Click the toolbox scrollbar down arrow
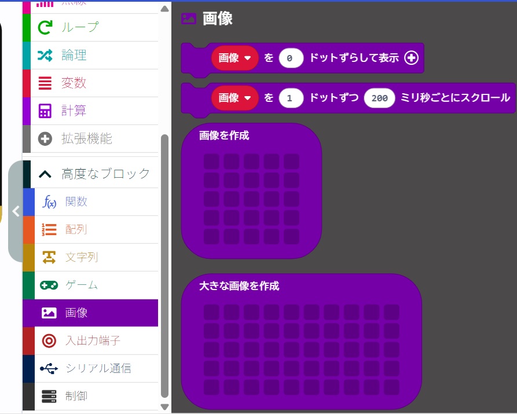The width and height of the screenshot is (517, 414). click(x=164, y=406)
